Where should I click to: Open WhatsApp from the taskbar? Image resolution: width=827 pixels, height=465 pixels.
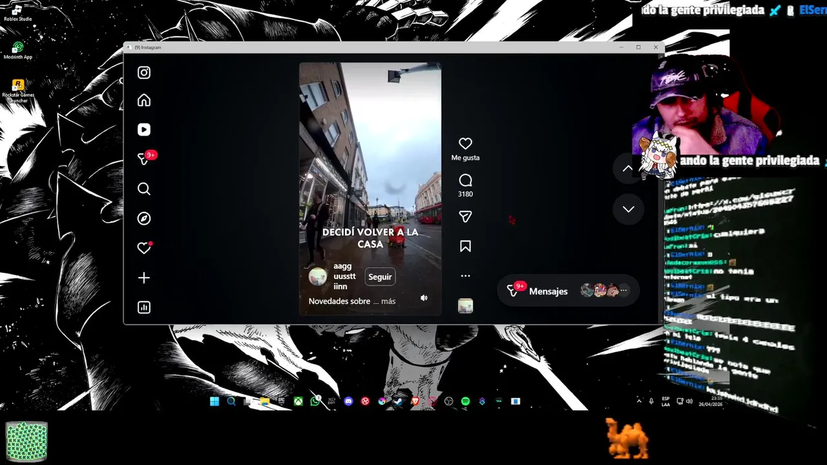coord(315,401)
